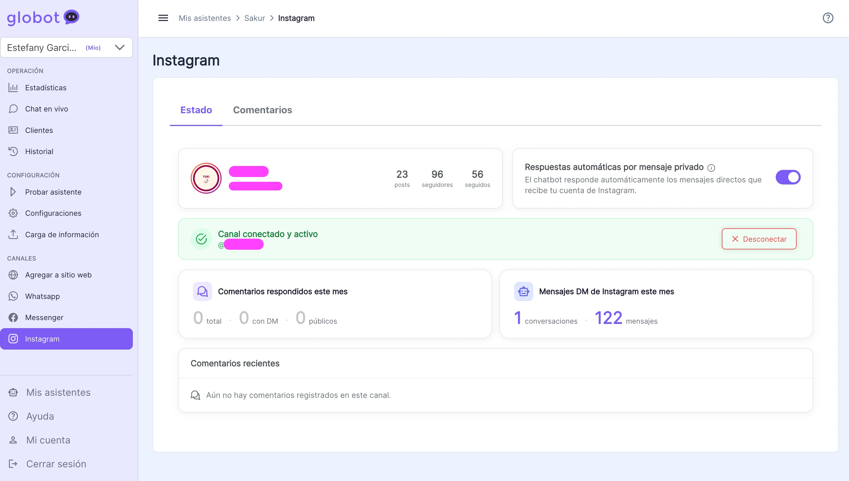Click the green check connected icon
This screenshot has width=849, height=481.
click(x=201, y=239)
